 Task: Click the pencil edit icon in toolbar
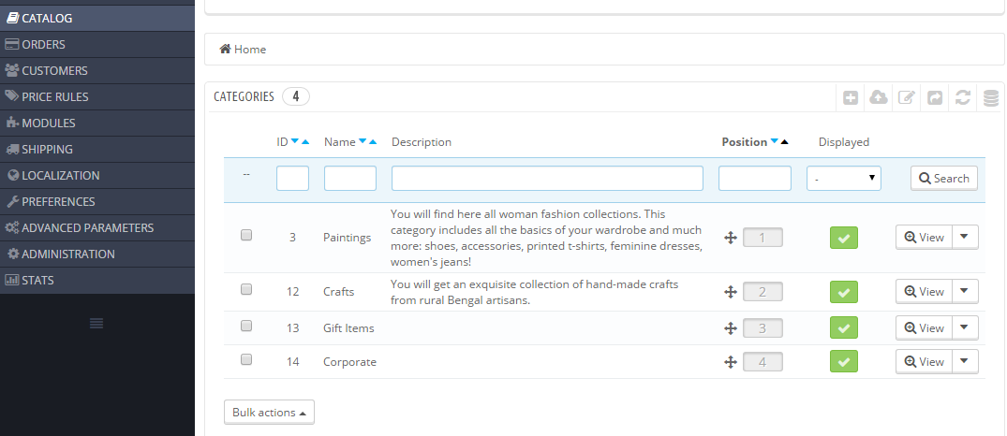(907, 97)
